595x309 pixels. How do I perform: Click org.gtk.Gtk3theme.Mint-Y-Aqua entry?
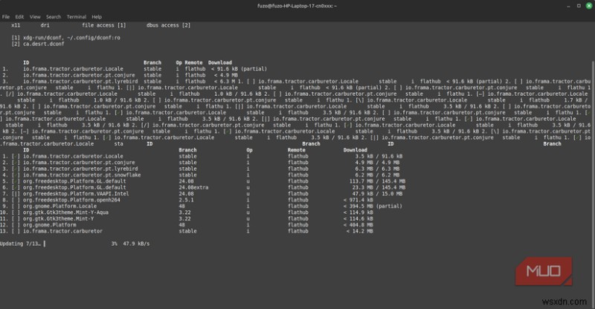tap(65, 212)
